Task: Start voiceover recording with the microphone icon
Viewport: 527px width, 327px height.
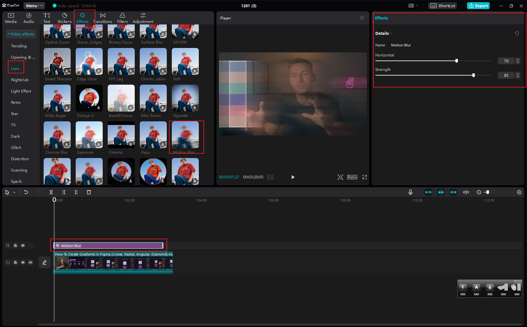Action: click(410, 192)
